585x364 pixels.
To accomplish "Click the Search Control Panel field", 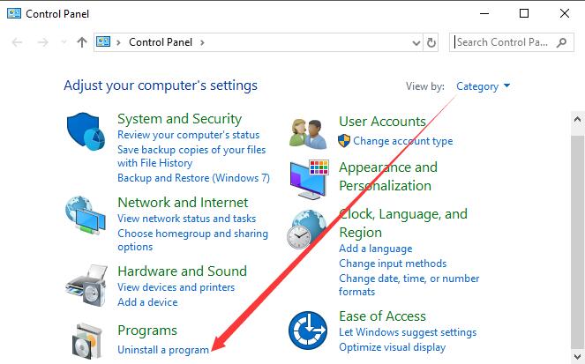I will point(512,42).
